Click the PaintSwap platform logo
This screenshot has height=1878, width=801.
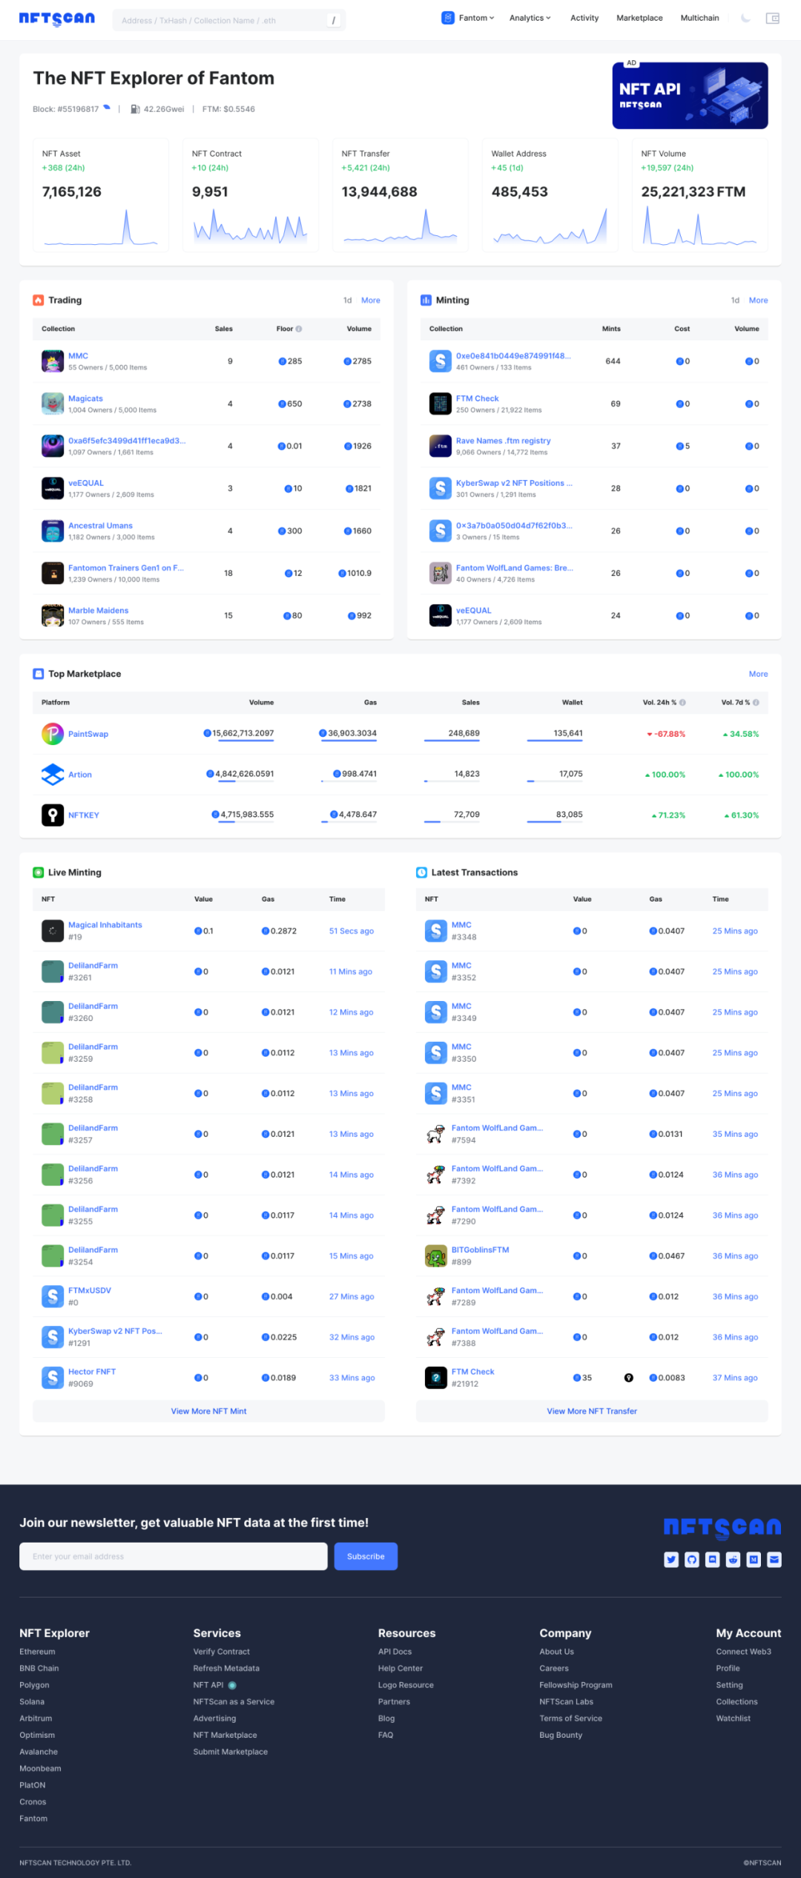[x=53, y=734]
